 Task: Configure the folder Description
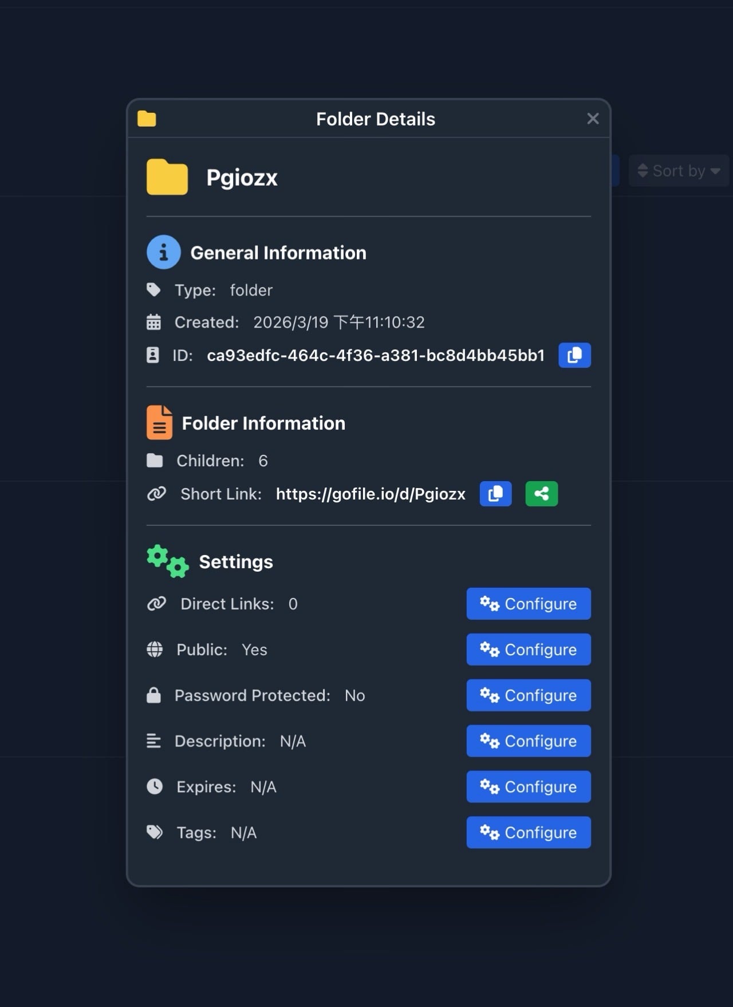tap(528, 741)
